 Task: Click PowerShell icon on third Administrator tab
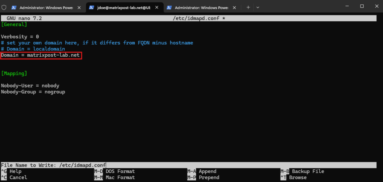[169, 7]
